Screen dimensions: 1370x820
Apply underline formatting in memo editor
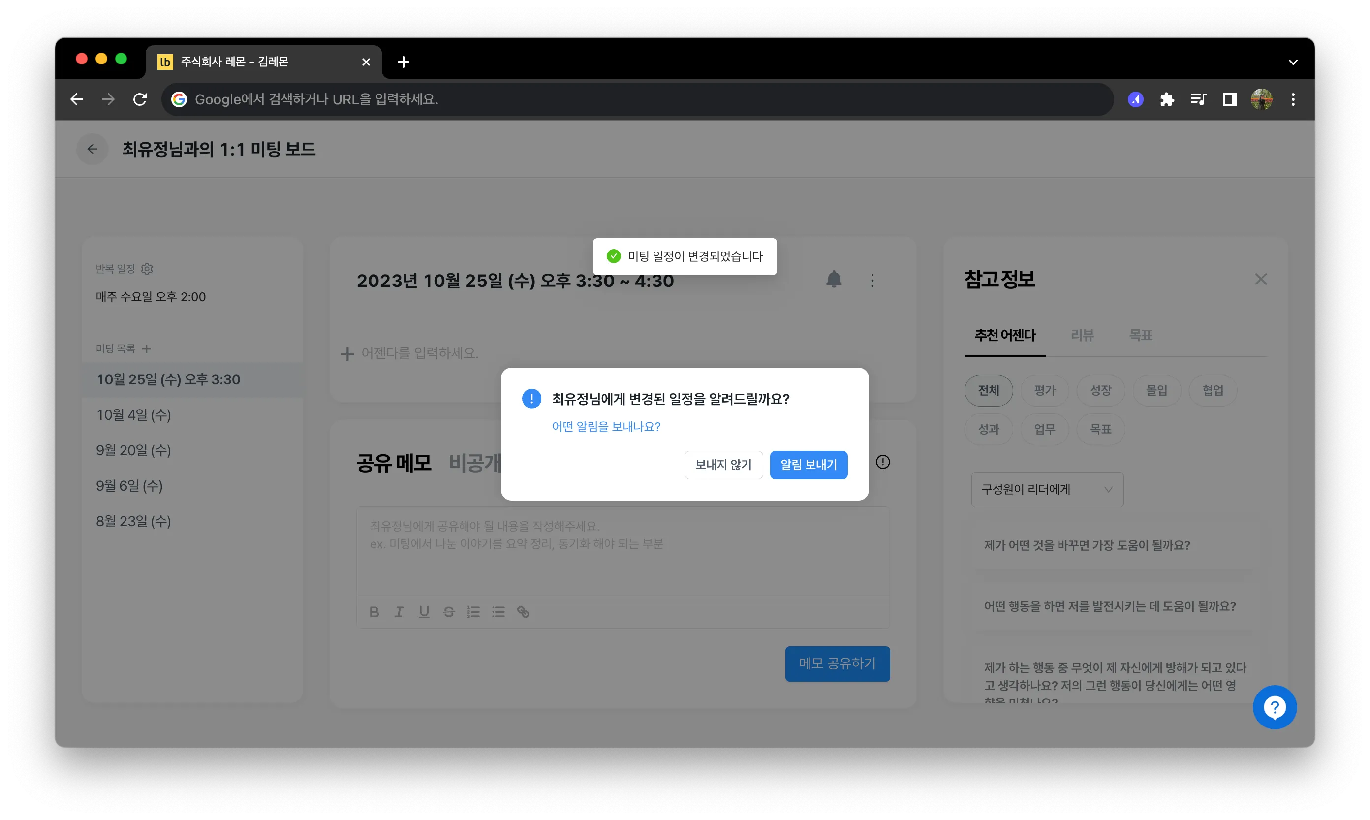[x=424, y=612]
